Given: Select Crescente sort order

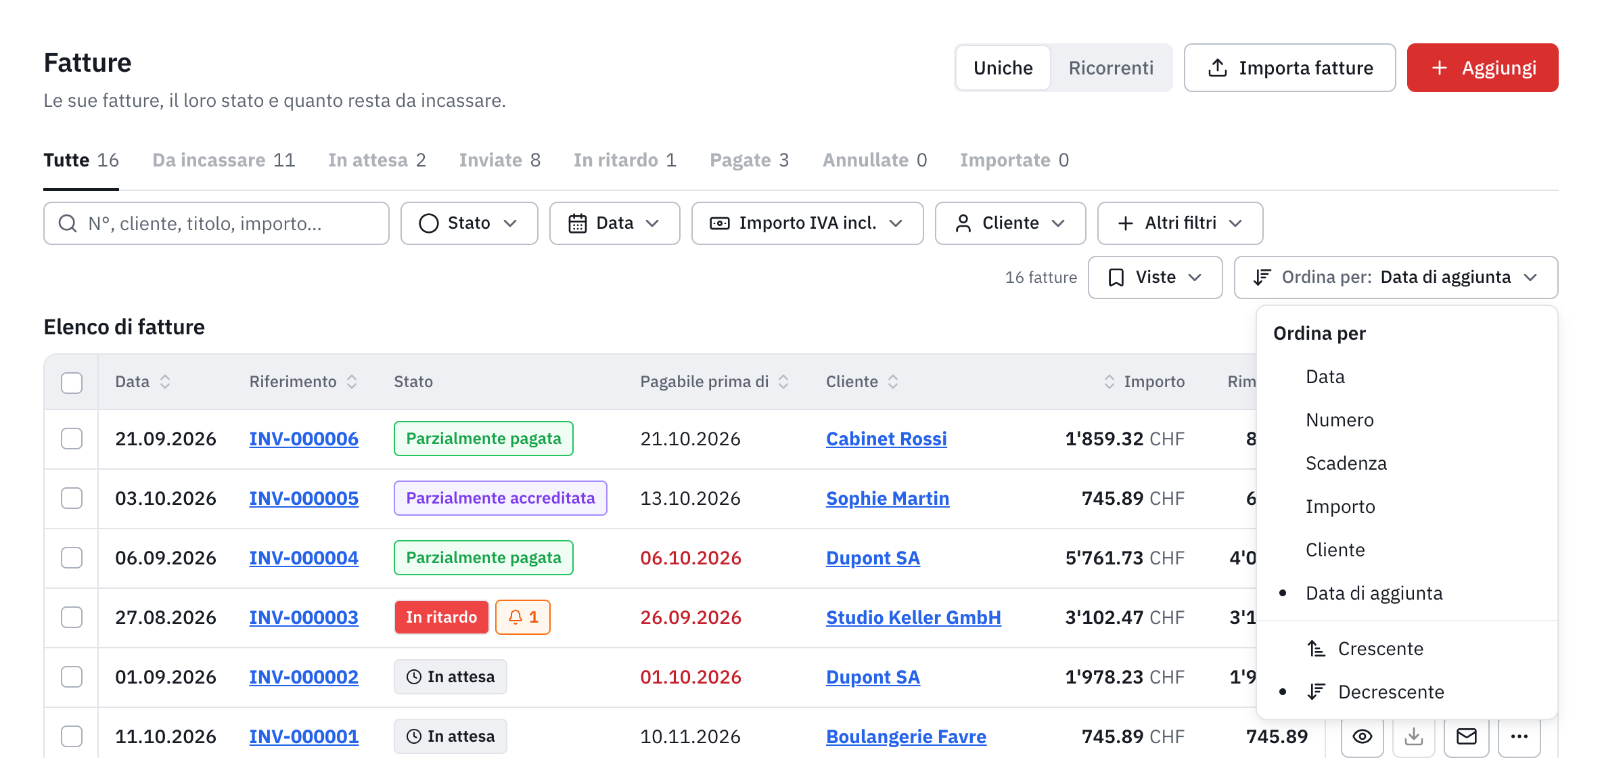Looking at the screenshot, I should [1407, 649].
